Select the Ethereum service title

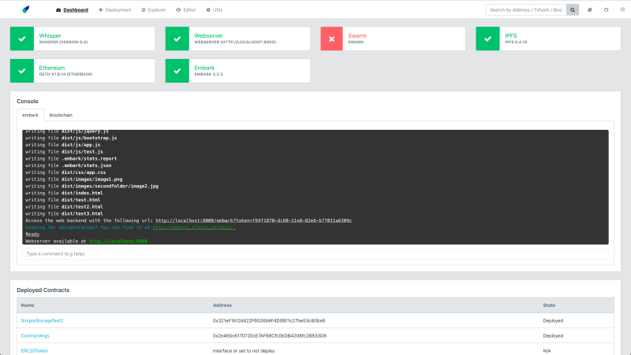pyautogui.click(x=52, y=68)
